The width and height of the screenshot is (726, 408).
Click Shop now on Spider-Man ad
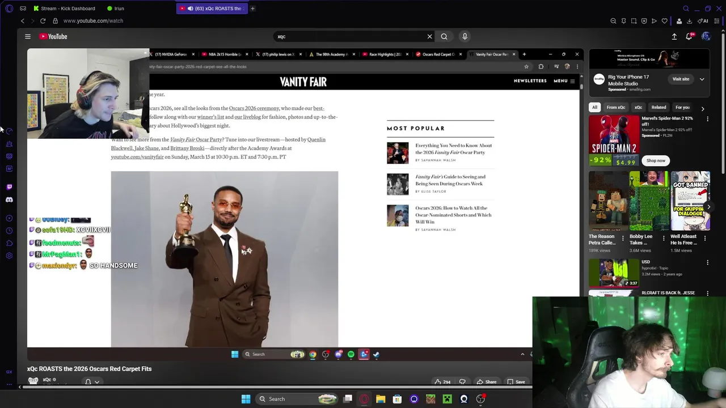(656, 160)
